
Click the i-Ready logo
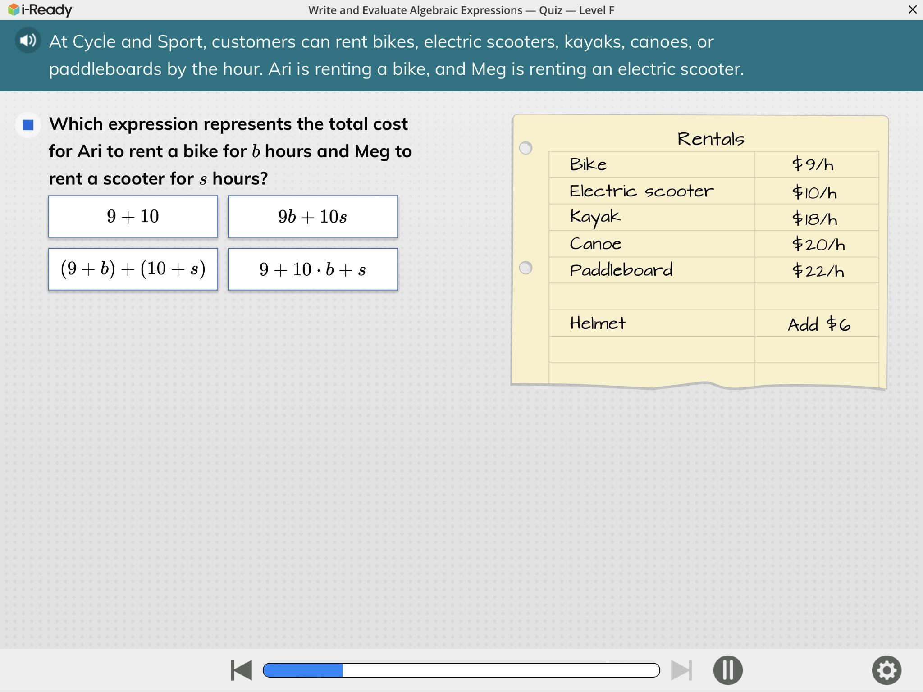41,10
